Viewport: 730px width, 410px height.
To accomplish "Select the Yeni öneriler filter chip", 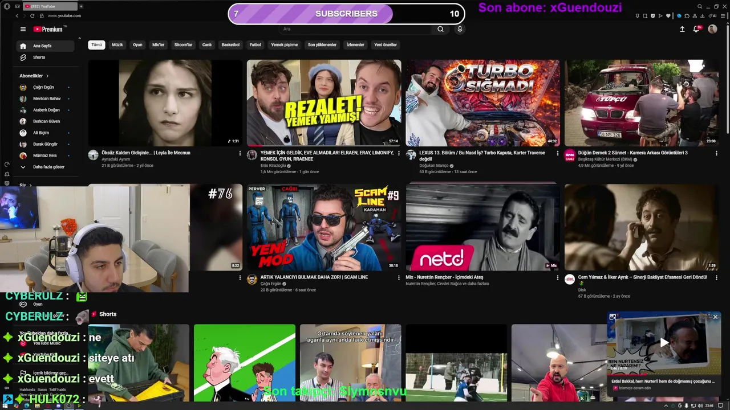I will (386, 44).
